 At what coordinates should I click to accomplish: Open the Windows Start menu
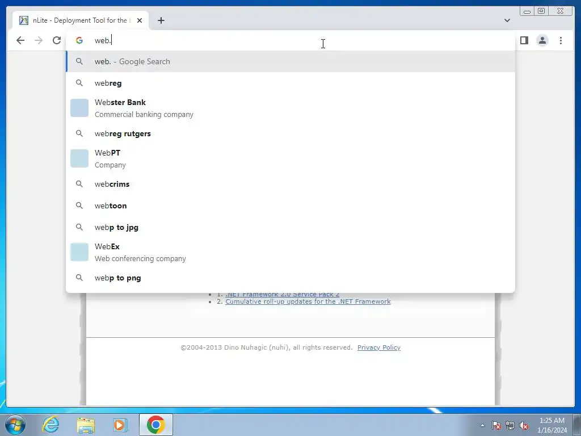(x=15, y=425)
